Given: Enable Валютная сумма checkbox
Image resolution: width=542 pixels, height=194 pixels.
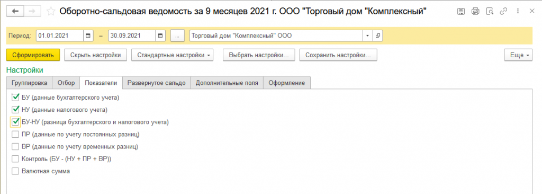Looking at the screenshot, I should pyautogui.click(x=15, y=171).
